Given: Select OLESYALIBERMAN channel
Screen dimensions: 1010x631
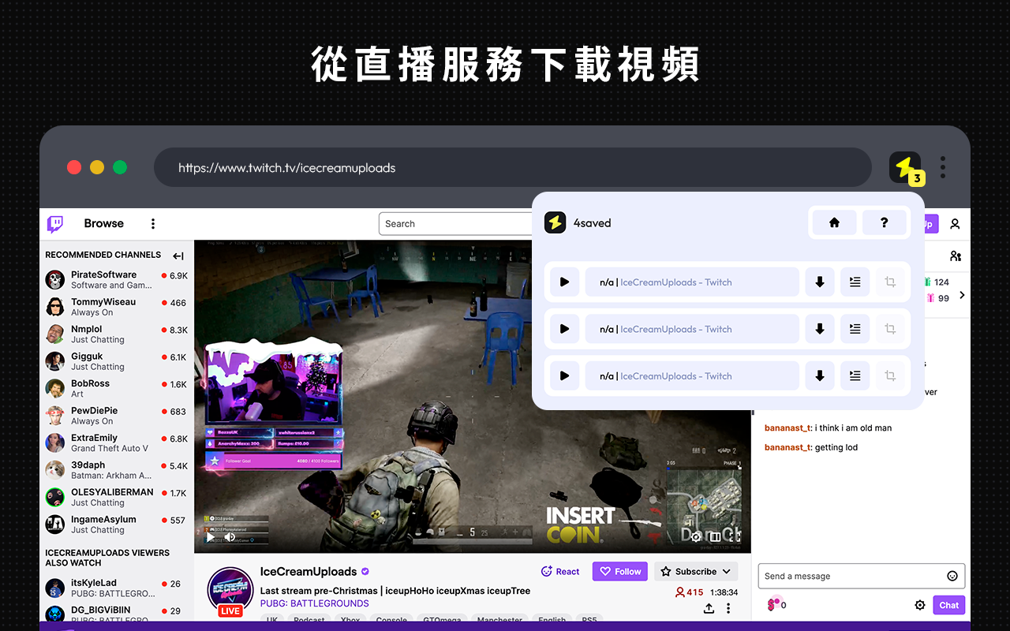Looking at the screenshot, I should coord(116,498).
